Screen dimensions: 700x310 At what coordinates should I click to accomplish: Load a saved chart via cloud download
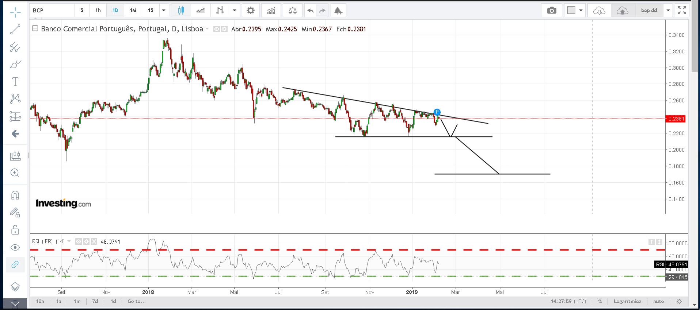click(599, 11)
